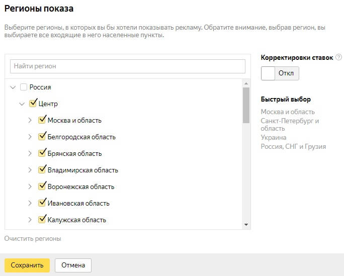344x276 pixels.
Task: Click the Сохранить button
Action: coord(27,265)
